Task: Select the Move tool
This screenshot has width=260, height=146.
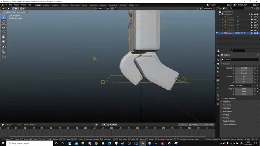Action: (x=4, y=27)
